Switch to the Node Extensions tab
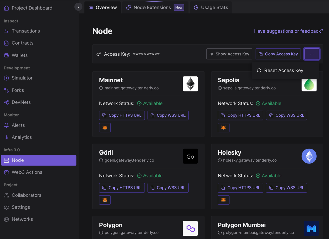Viewport: 329px width, 239px height. pos(155,7)
